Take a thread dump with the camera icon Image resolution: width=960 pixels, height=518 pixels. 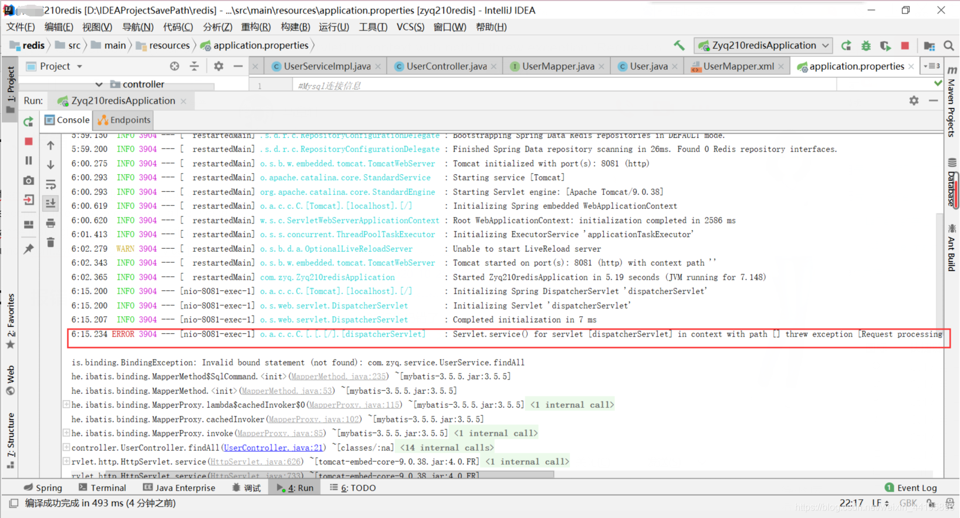(x=28, y=181)
